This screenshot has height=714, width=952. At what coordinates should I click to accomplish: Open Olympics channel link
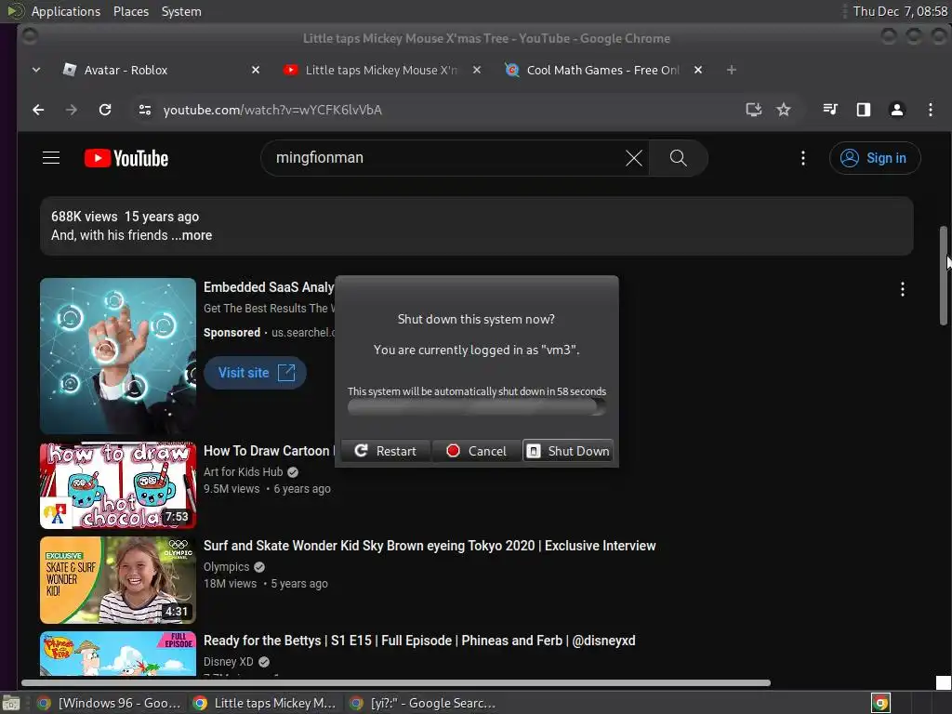227,566
